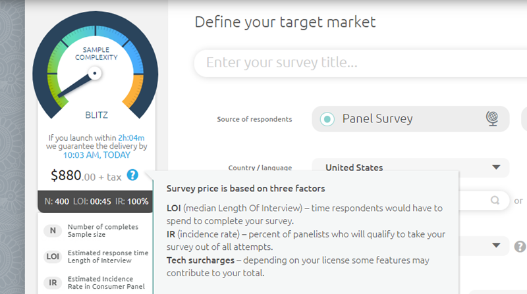Click the search magnifier icon
Image resolution: width=527 pixels, height=294 pixels.
click(495, 200)
